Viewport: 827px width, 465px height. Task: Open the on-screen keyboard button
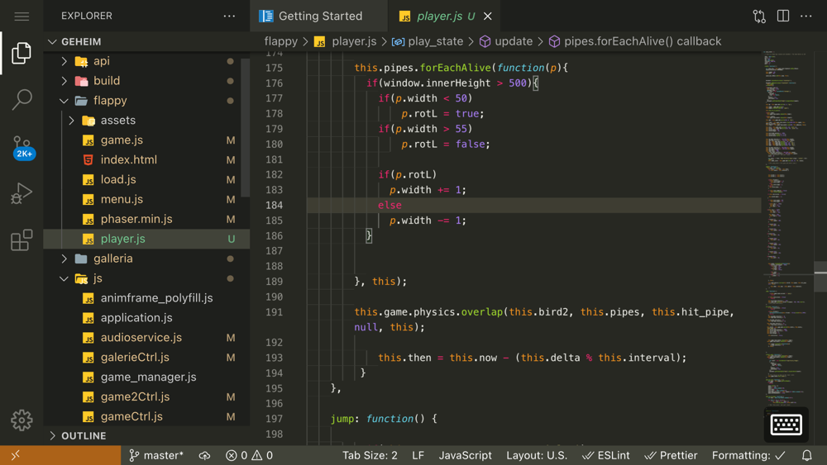point(786,425)
